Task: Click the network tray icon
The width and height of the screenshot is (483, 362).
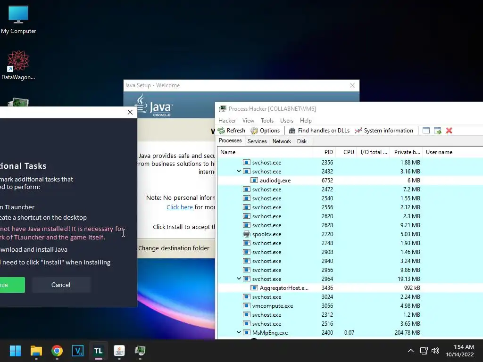Action: tap(424, 351)
